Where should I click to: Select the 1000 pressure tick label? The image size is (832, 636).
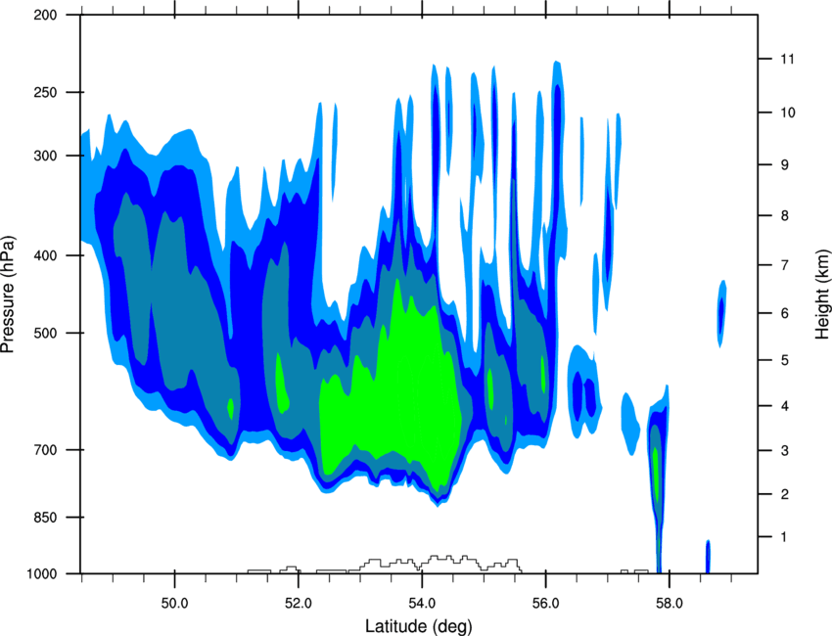pos(41,574)
